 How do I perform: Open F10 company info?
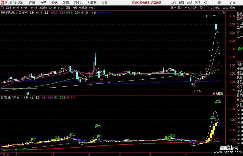pyautogui.click(x=210, y=8)
